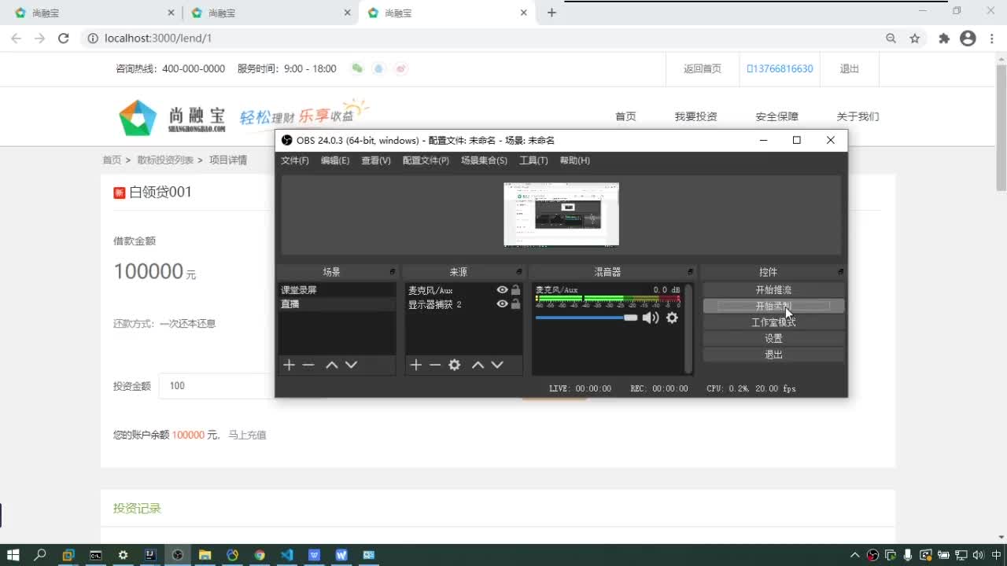1007x566 pixels.
Task: Open Visual Studio Code in taskbar
Action: [287, 555]
